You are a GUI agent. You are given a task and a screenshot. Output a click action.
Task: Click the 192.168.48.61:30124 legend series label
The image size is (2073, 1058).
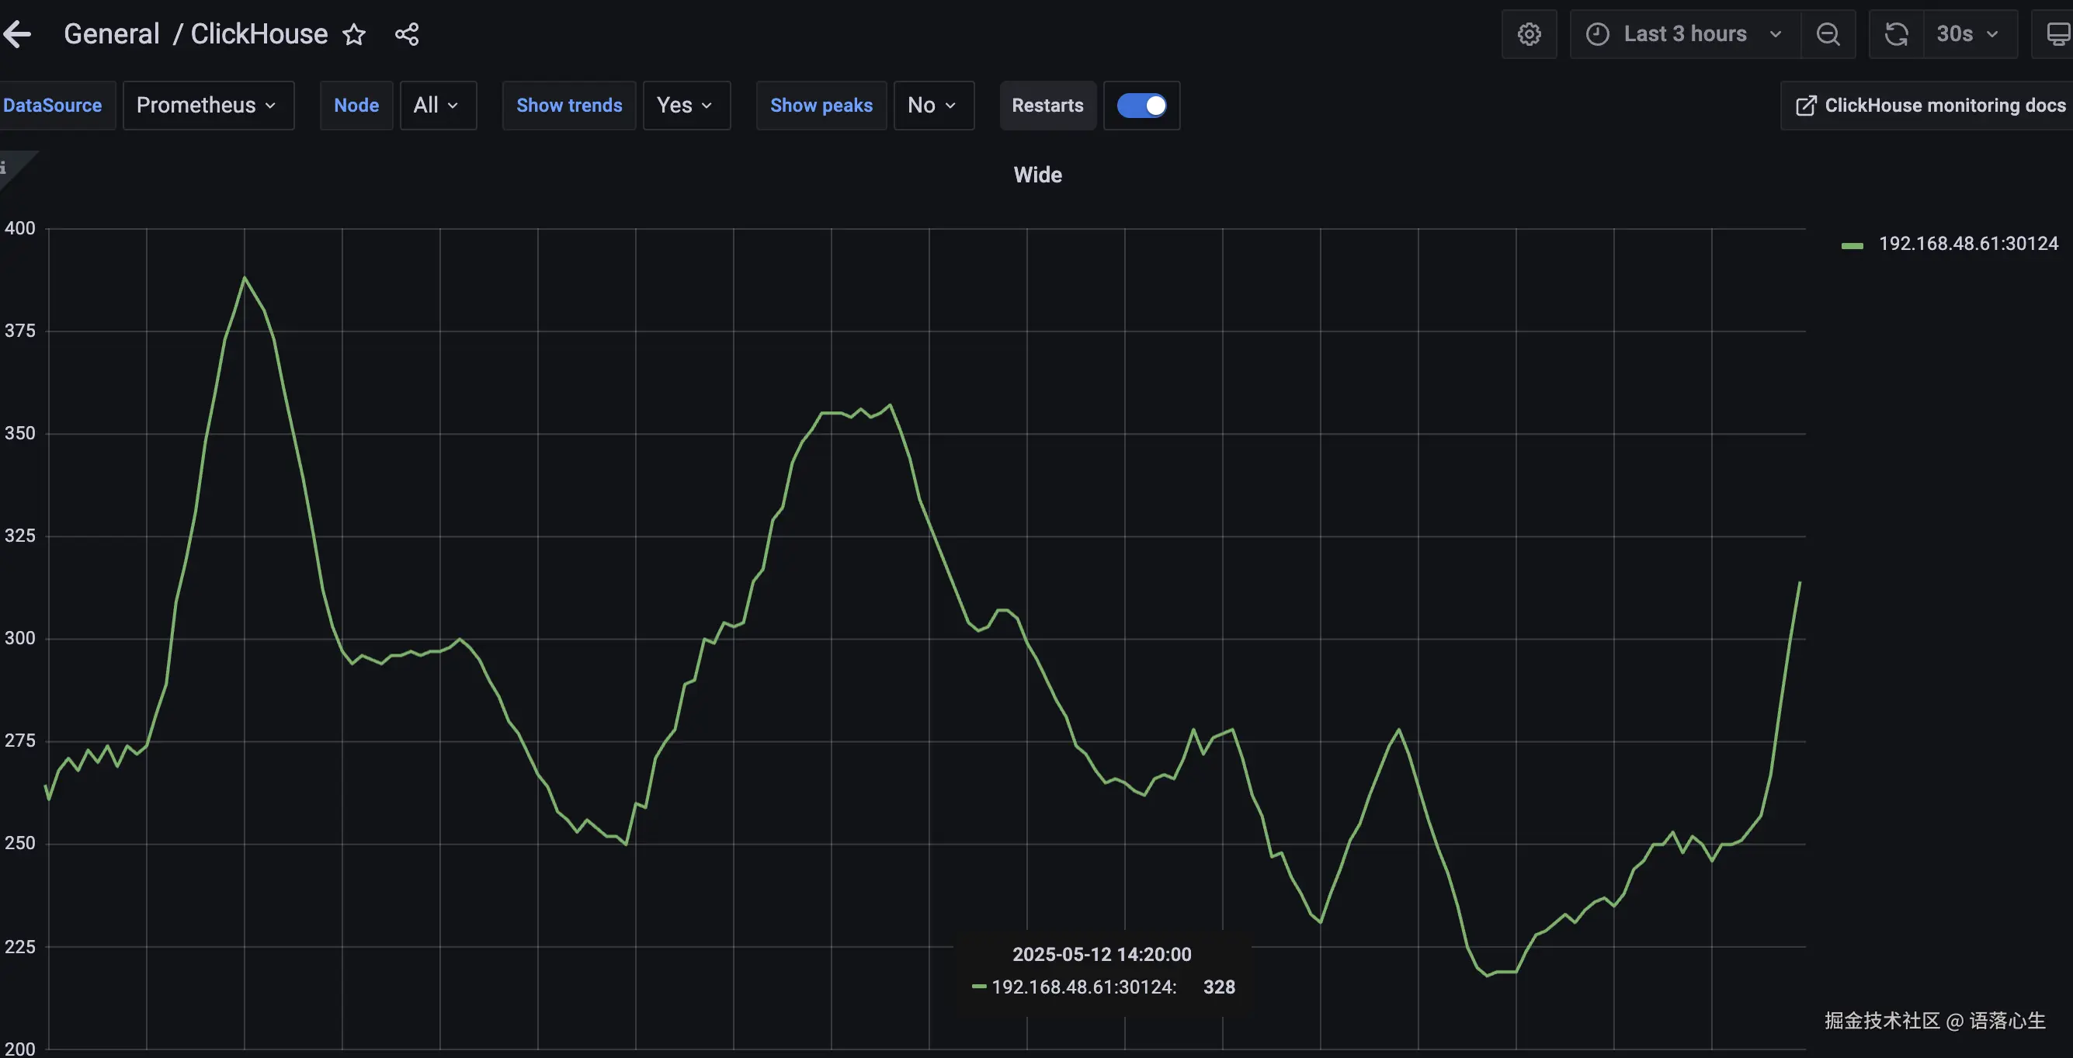click(x=1967, y=244)
